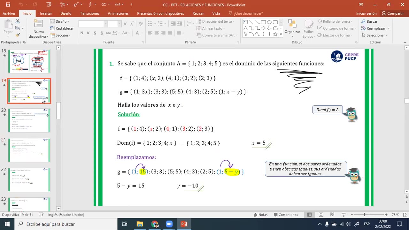Decrease list indent level
This screenshot has height=230, width=409.
[173, 24]
